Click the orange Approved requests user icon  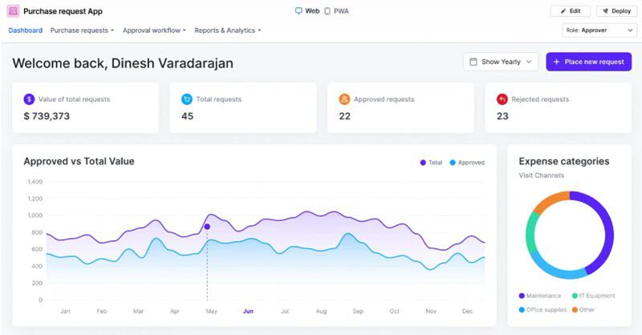[x=344, y=99]
